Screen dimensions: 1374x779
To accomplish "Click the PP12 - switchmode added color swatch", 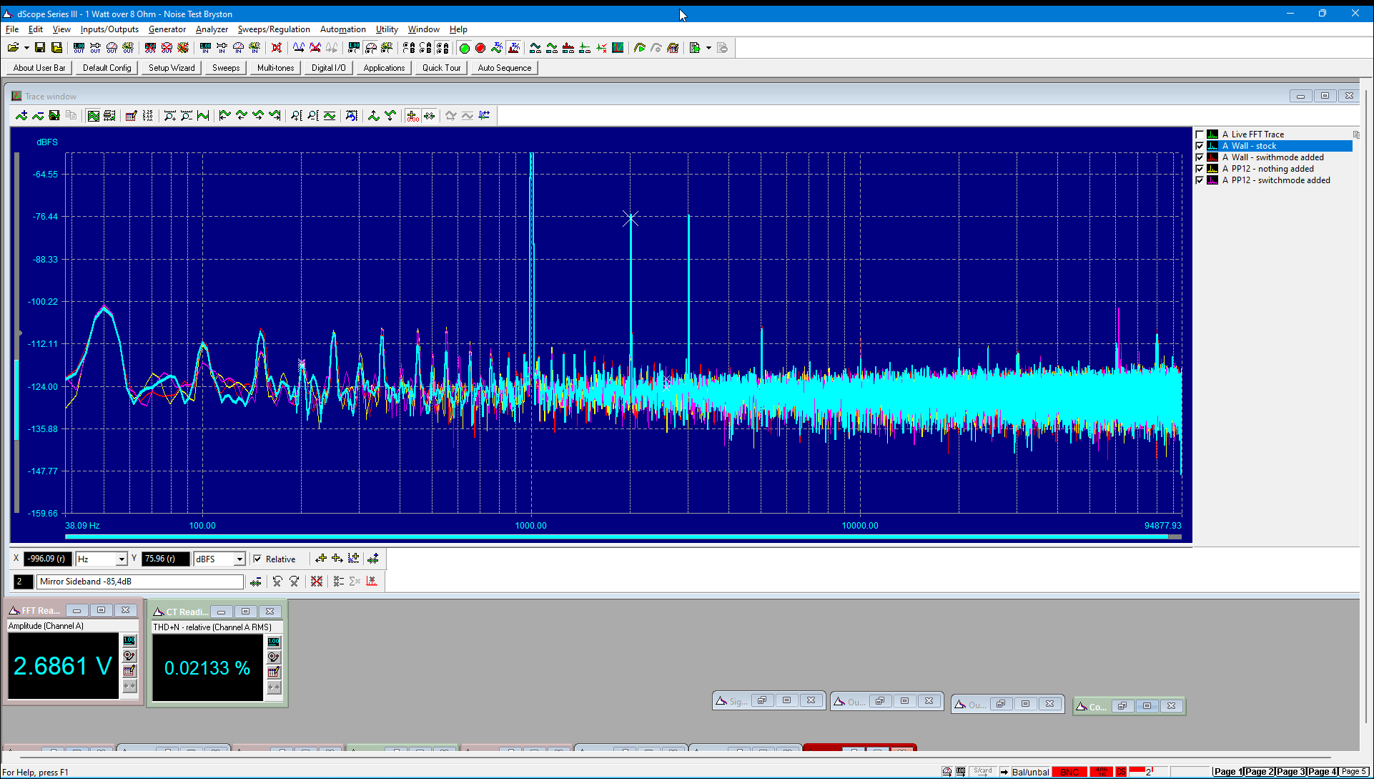I will (1212, 180).
